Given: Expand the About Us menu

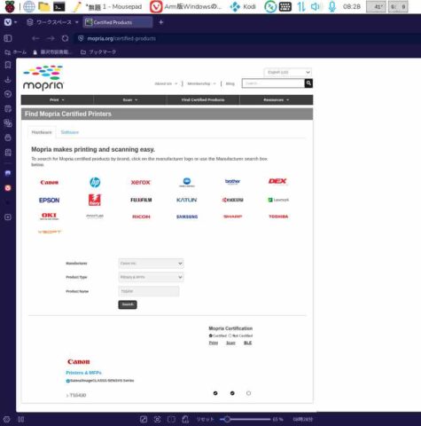Looking at the screenshot, I should [166, 83].
